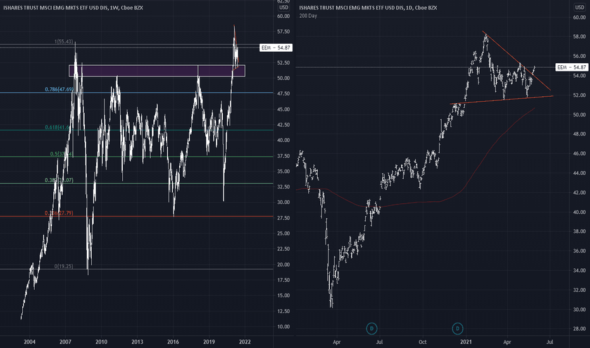Click the Oct label on daily time axis

coord(422,342)
